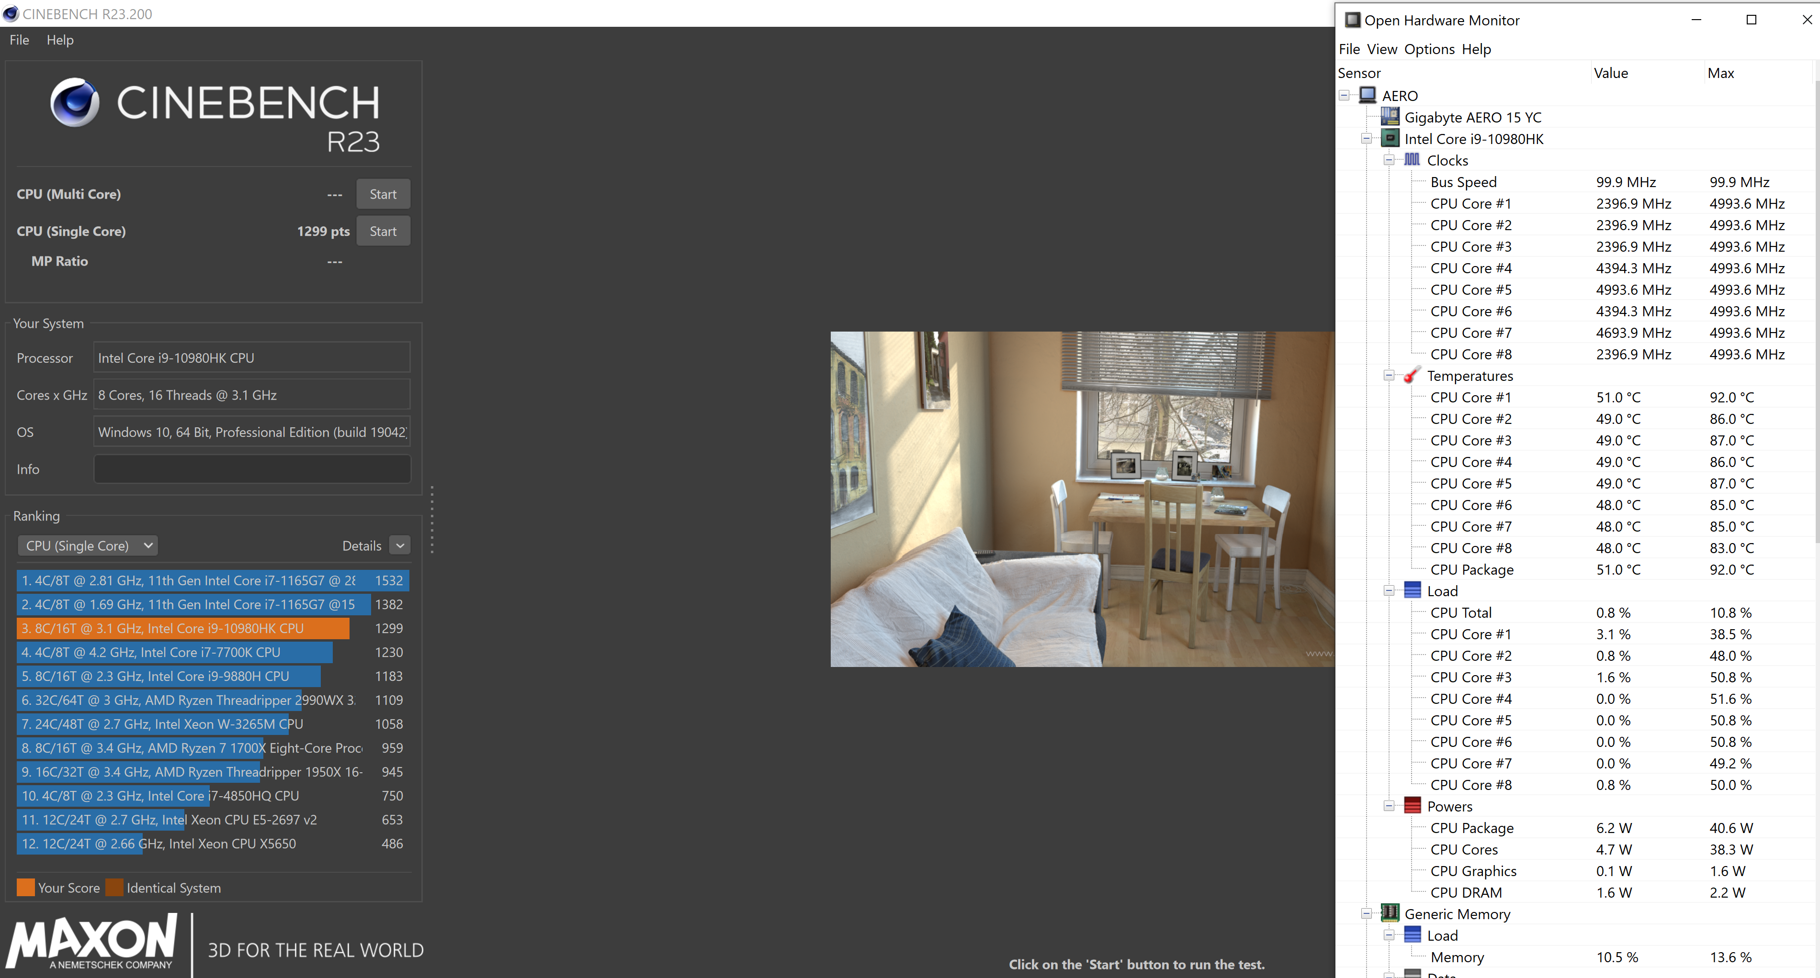This screenshot has width=1820, height=978.
Task: Collapse the AERO tree node
Action: 1344,95
